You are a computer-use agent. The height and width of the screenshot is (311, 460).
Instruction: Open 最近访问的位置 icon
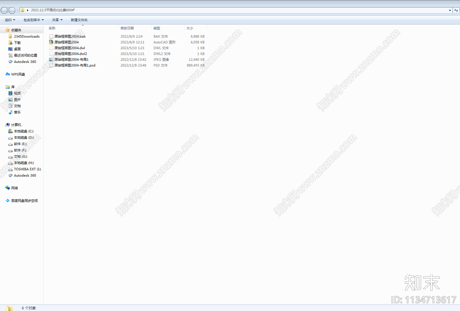click(10, 55)
